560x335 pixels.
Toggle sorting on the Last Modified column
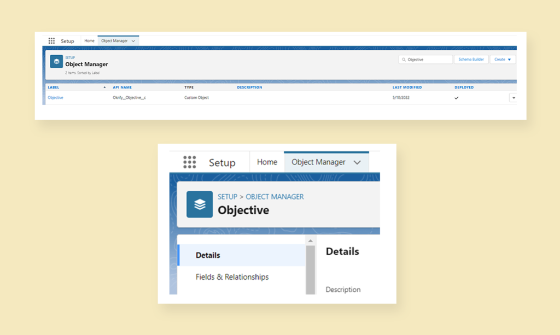click(407, 86)
